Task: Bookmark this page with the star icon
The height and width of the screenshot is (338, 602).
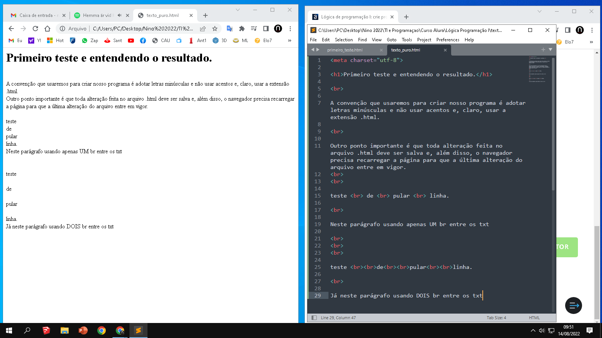Action: (x=215, y=29)
